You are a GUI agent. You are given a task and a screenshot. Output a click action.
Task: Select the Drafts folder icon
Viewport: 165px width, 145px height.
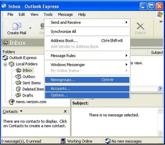pos(18,95)
